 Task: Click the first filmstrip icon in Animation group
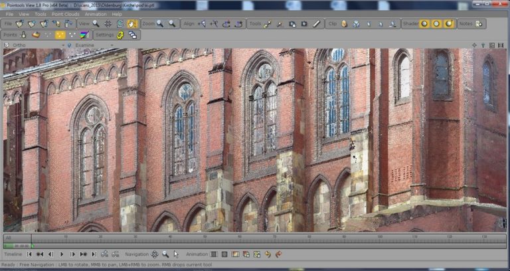click(x=214, y=254)
